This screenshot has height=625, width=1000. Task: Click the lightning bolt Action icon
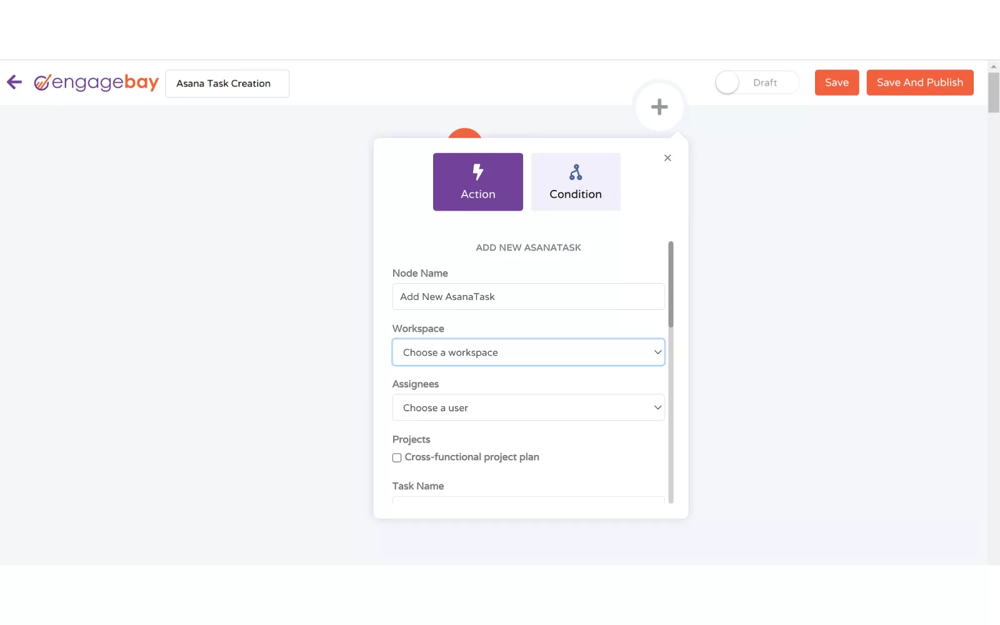(x=477, y=172)
